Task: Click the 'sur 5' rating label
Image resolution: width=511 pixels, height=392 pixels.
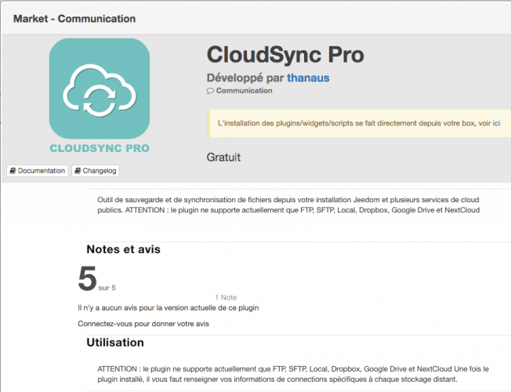Action: 107,288
